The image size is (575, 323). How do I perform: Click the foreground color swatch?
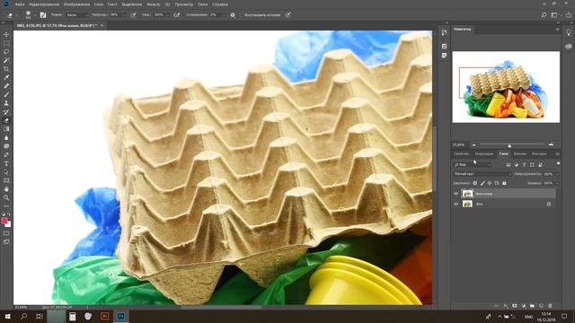[x=4, y=221]
